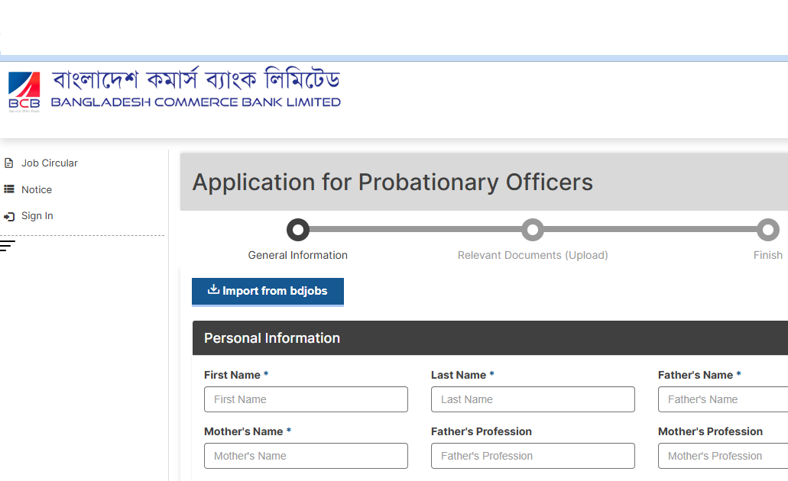Focus the Mother's Profession input field
The image size is (788, 481).
pos(723,456)
